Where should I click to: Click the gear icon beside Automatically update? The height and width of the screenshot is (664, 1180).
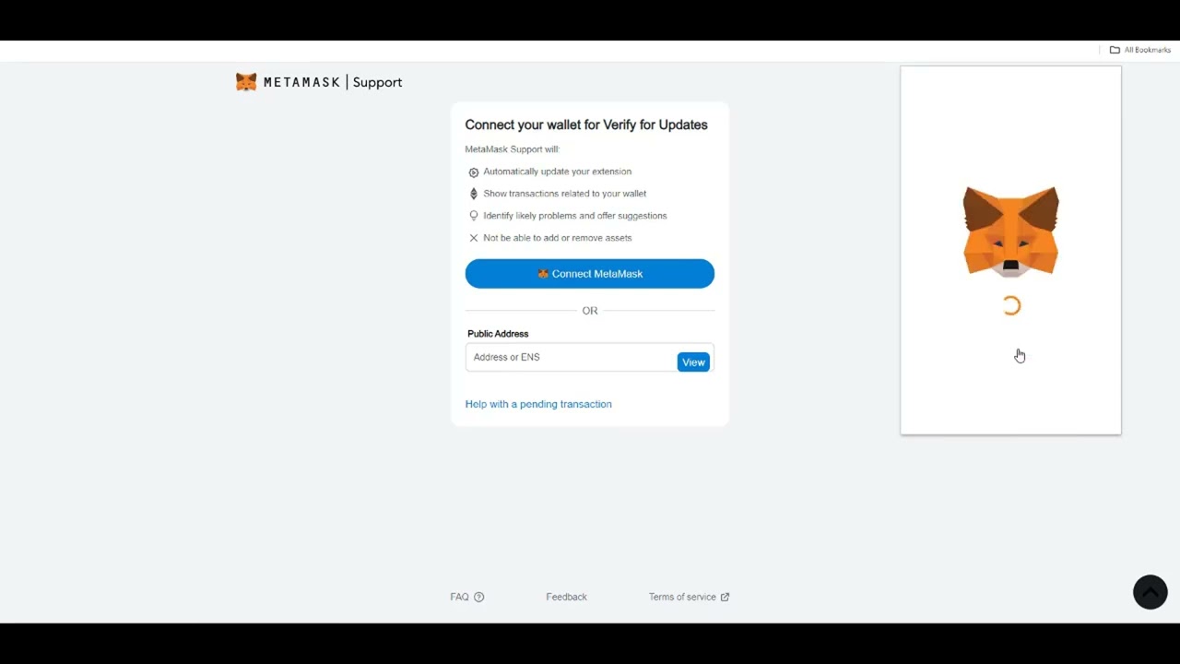(474, 172)
